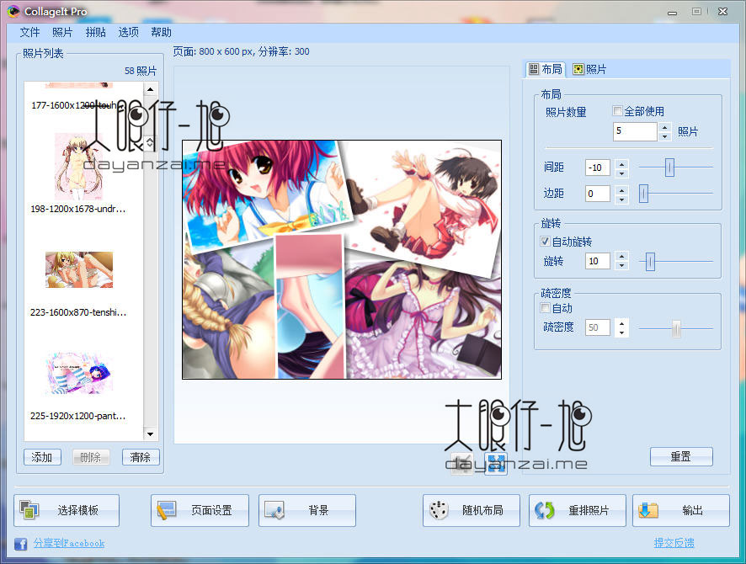746x564 pixels.
Task: Select thumbnail 223-1600x870-tenshi...
Action: pos(79,269)
